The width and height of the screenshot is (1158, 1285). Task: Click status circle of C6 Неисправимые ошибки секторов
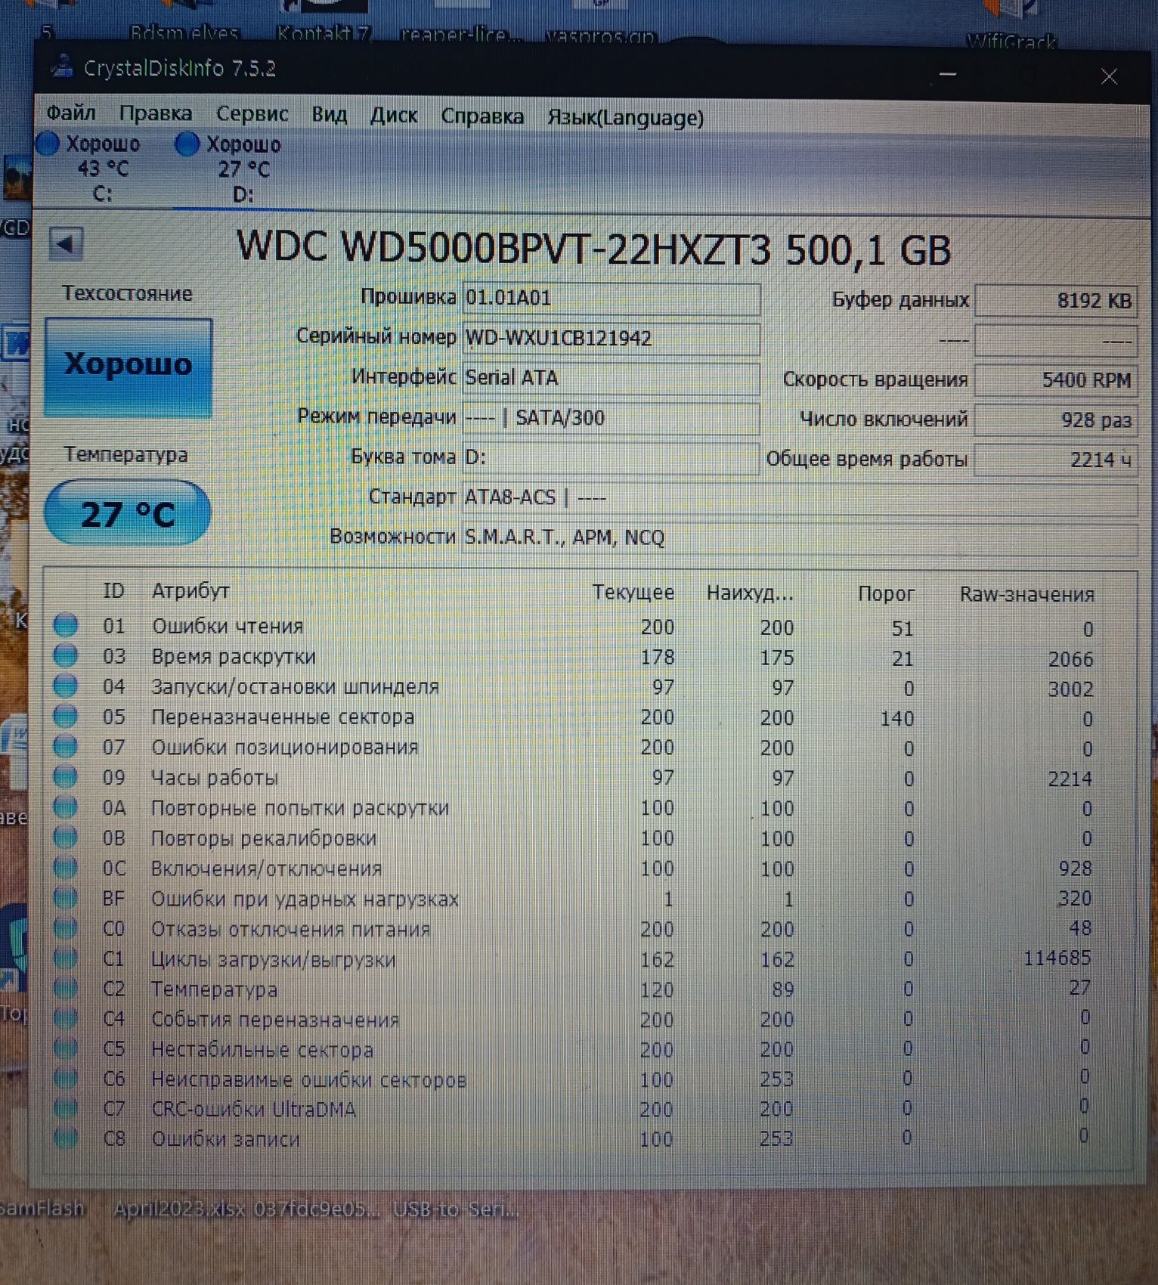click(66, 1078)
